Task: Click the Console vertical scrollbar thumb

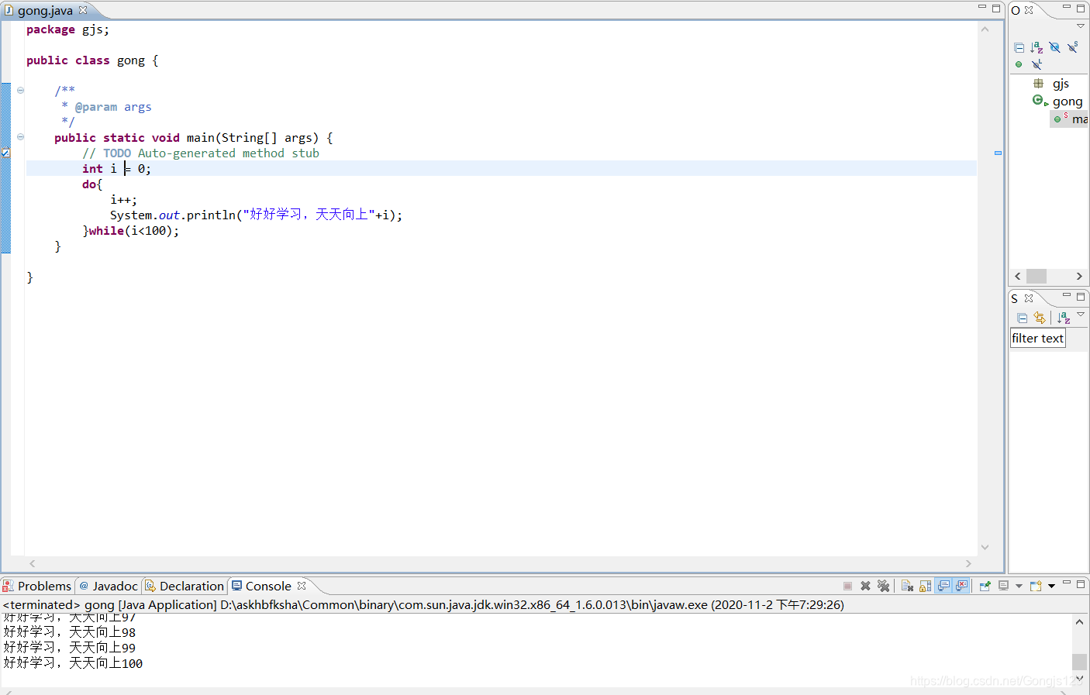Action: [1079, 662]
